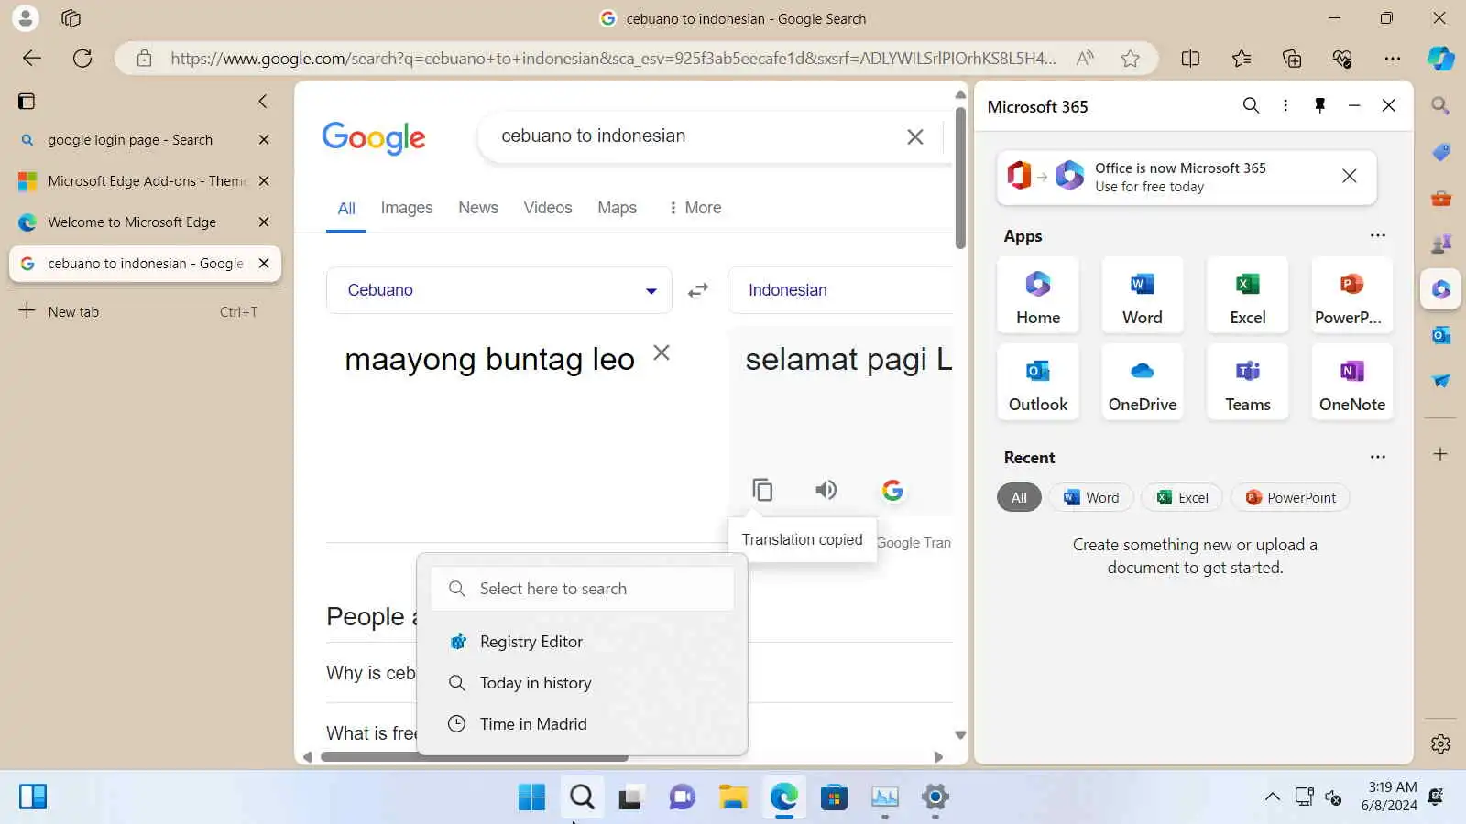Image resolution: width=1466 pixels, height=824 pixels.
Task: Open the Word app in Microsoft 365
Action: point(1143,294)
